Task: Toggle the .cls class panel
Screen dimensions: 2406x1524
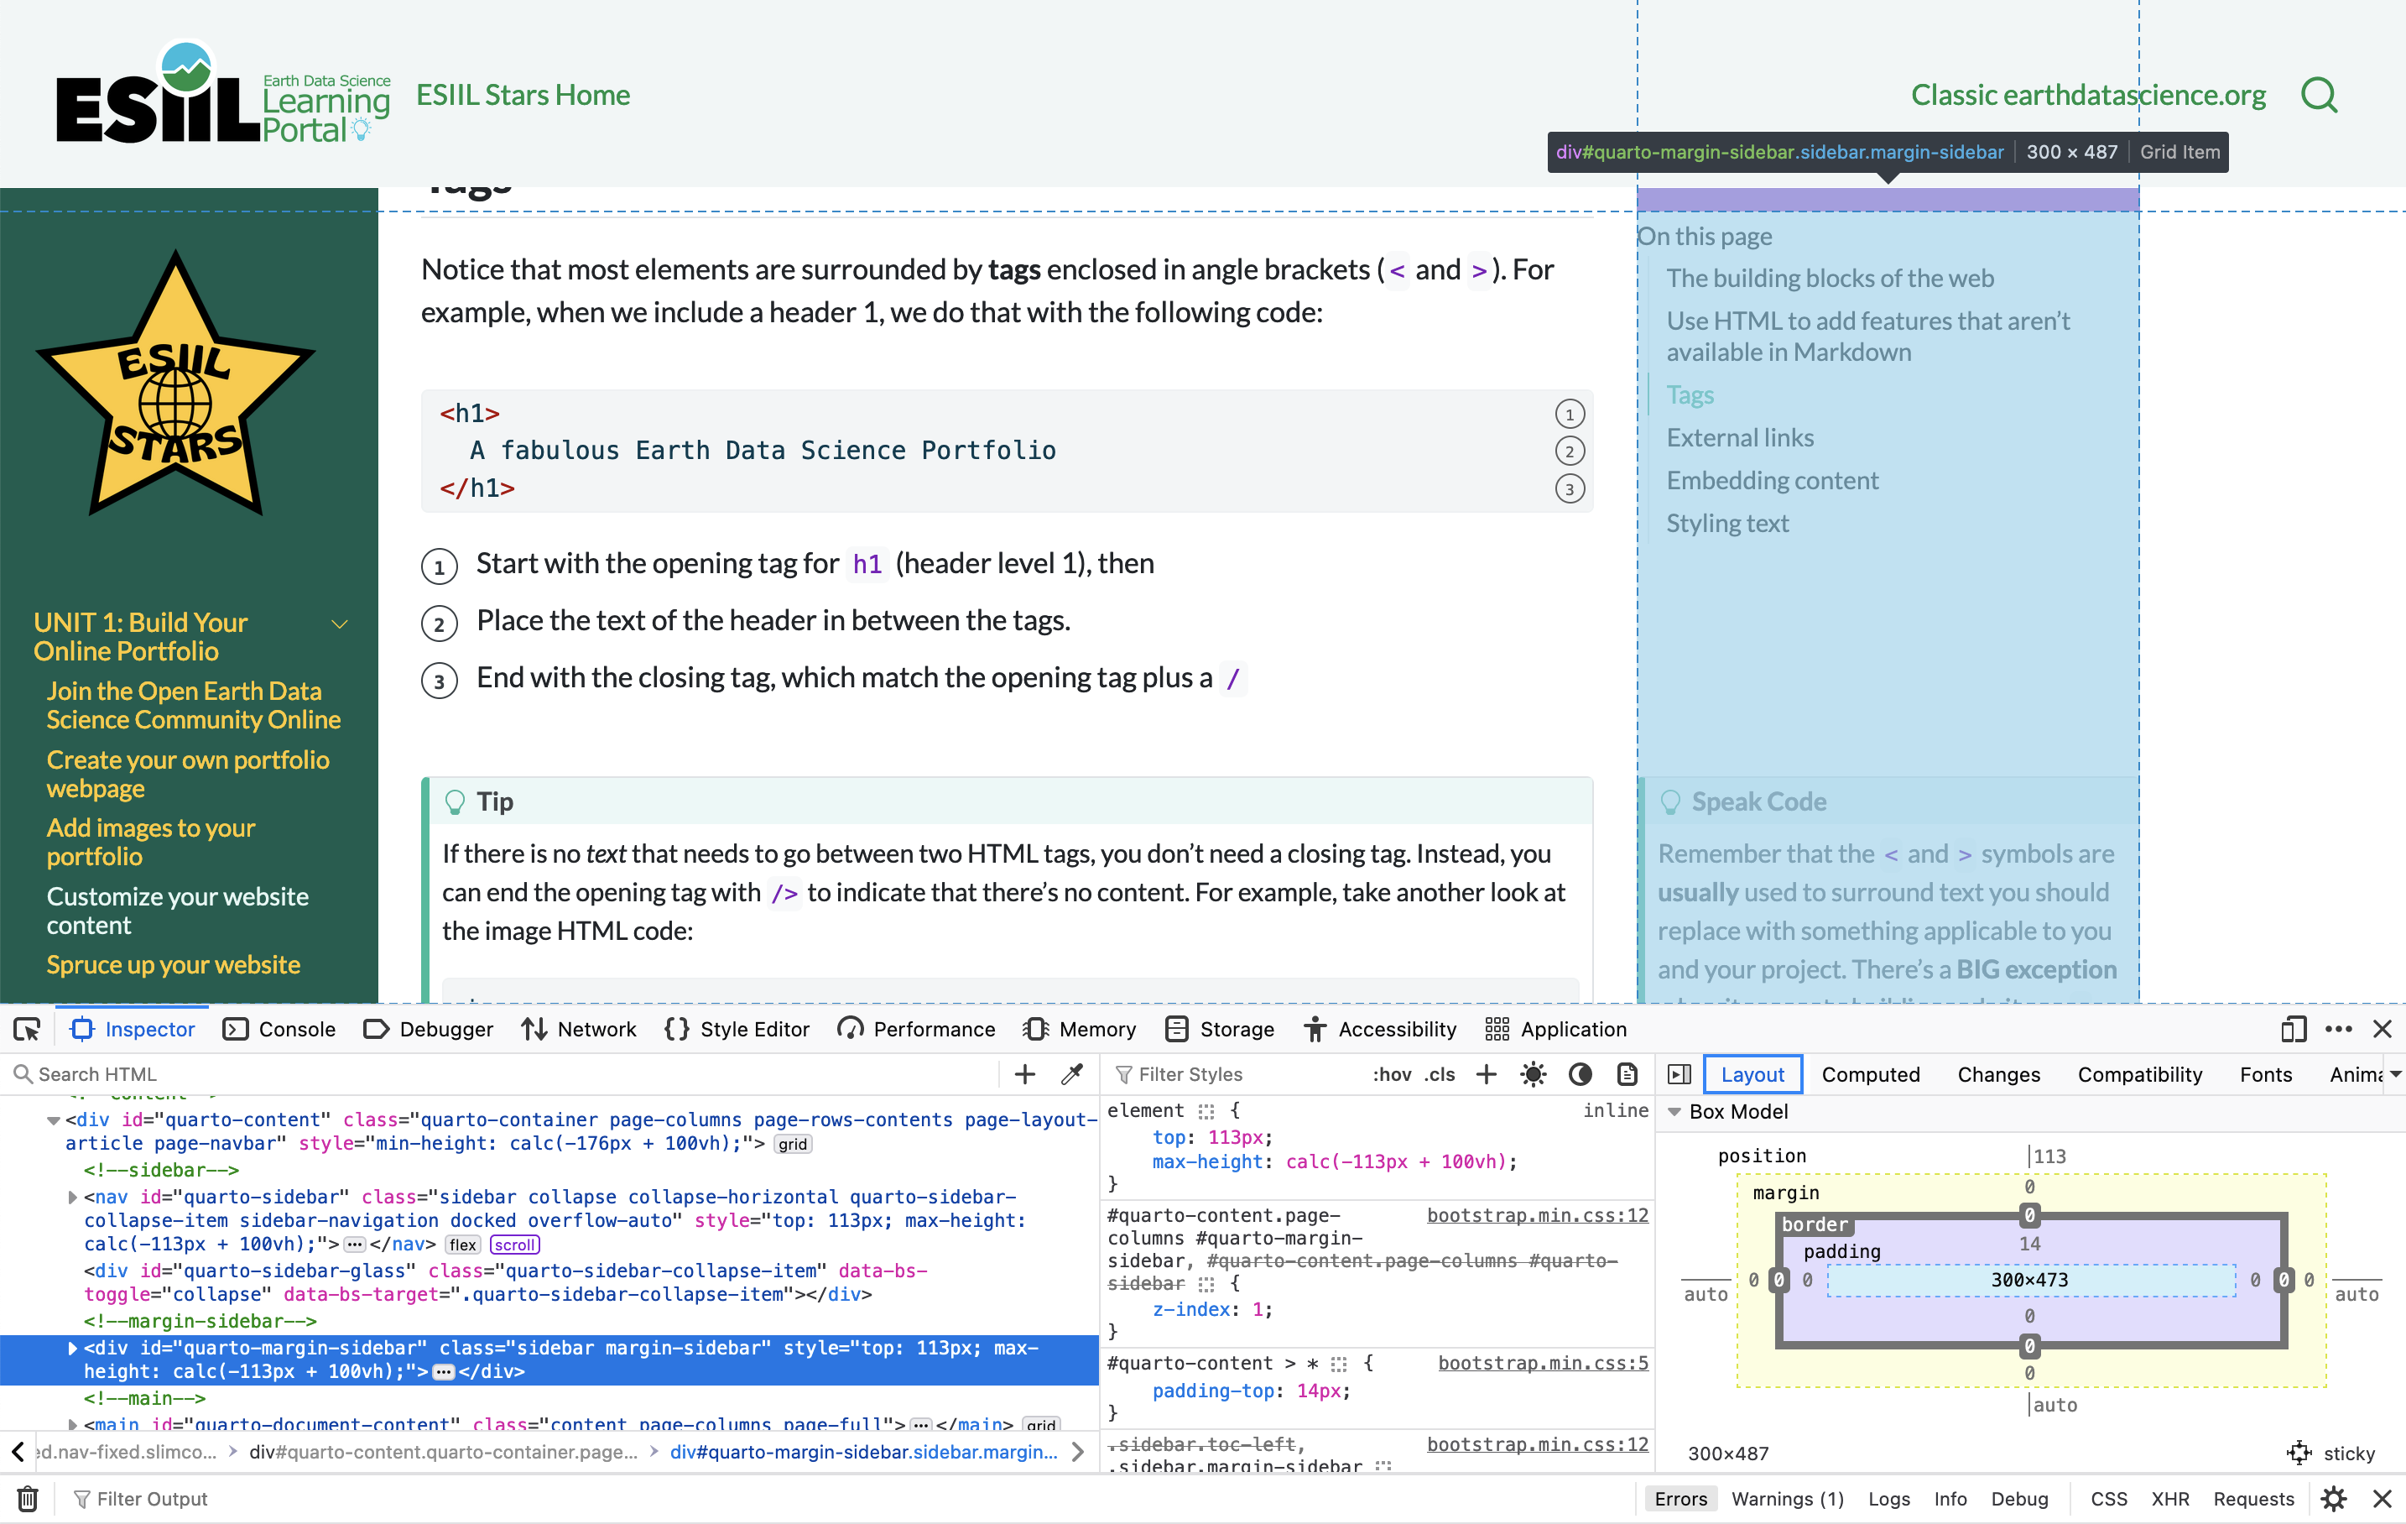Action: pos(1439,1074)
